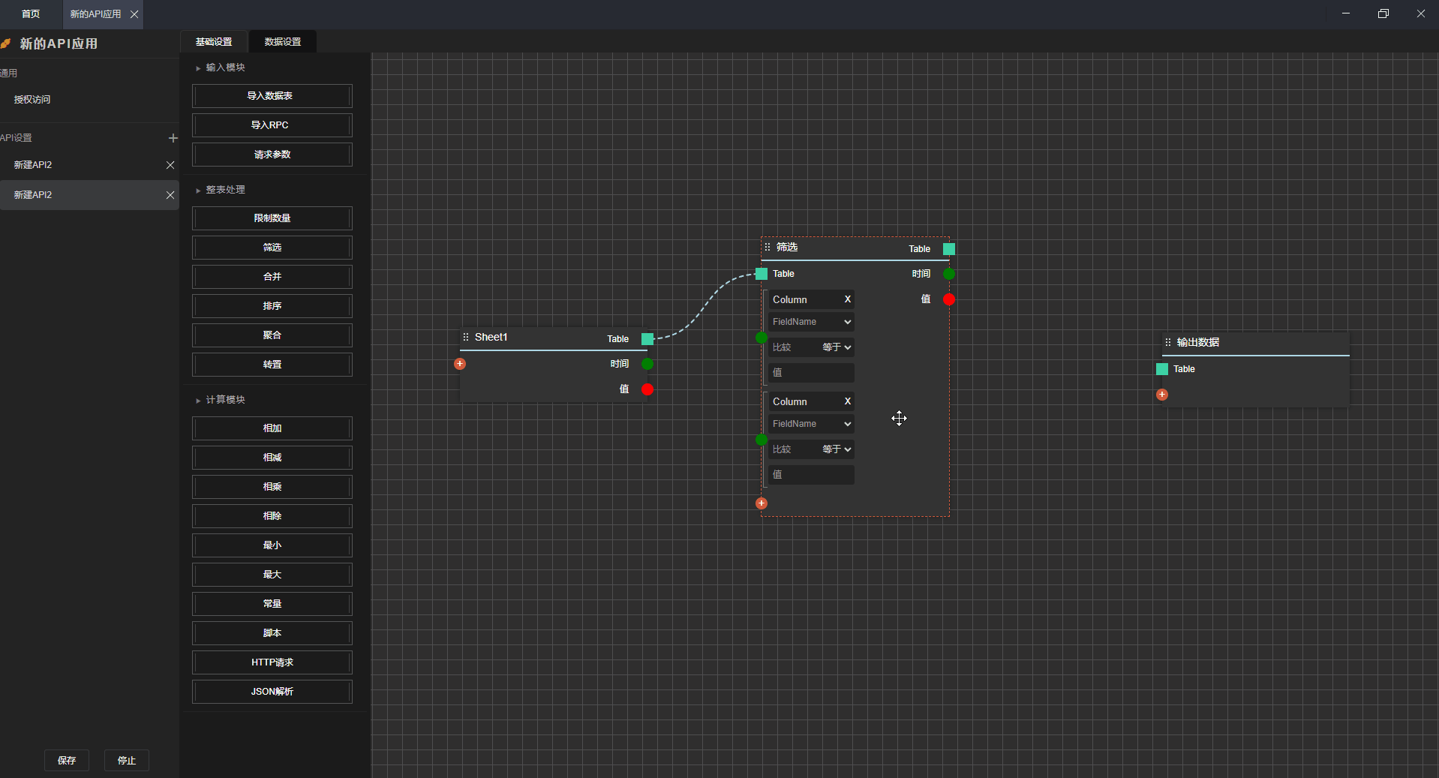This screenshot has width=1439, height=778.
Task: Click the first 值 input field in 筛选
Action: point(811,373)
